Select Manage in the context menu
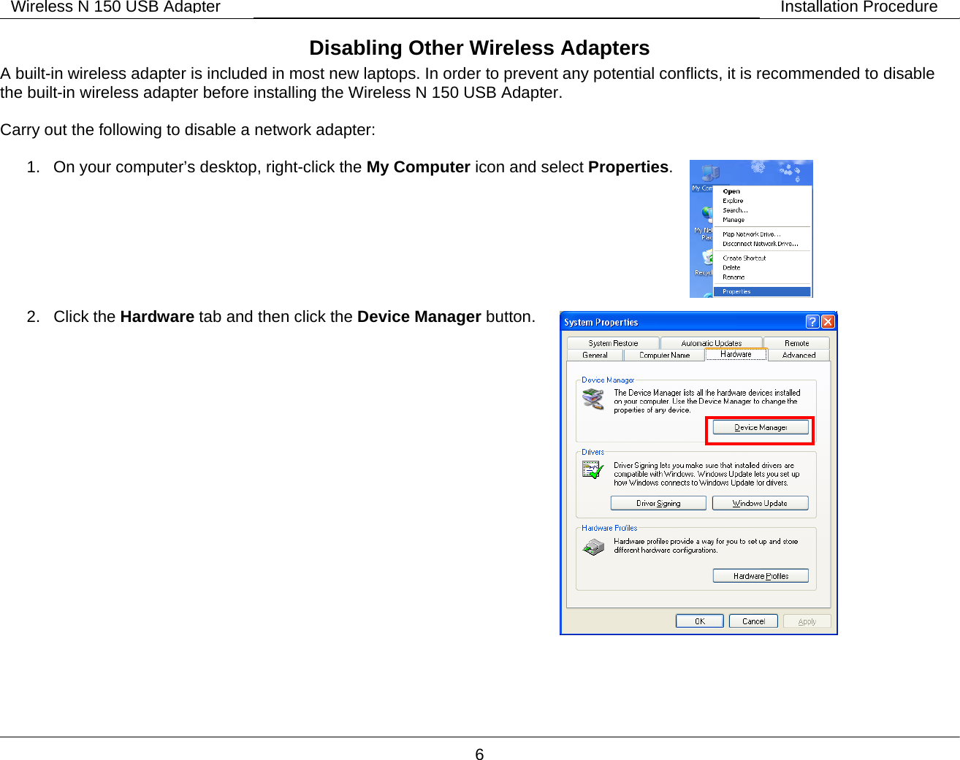Image resolution: width=960 pixels, height=760 pixels. click(734, 220)
